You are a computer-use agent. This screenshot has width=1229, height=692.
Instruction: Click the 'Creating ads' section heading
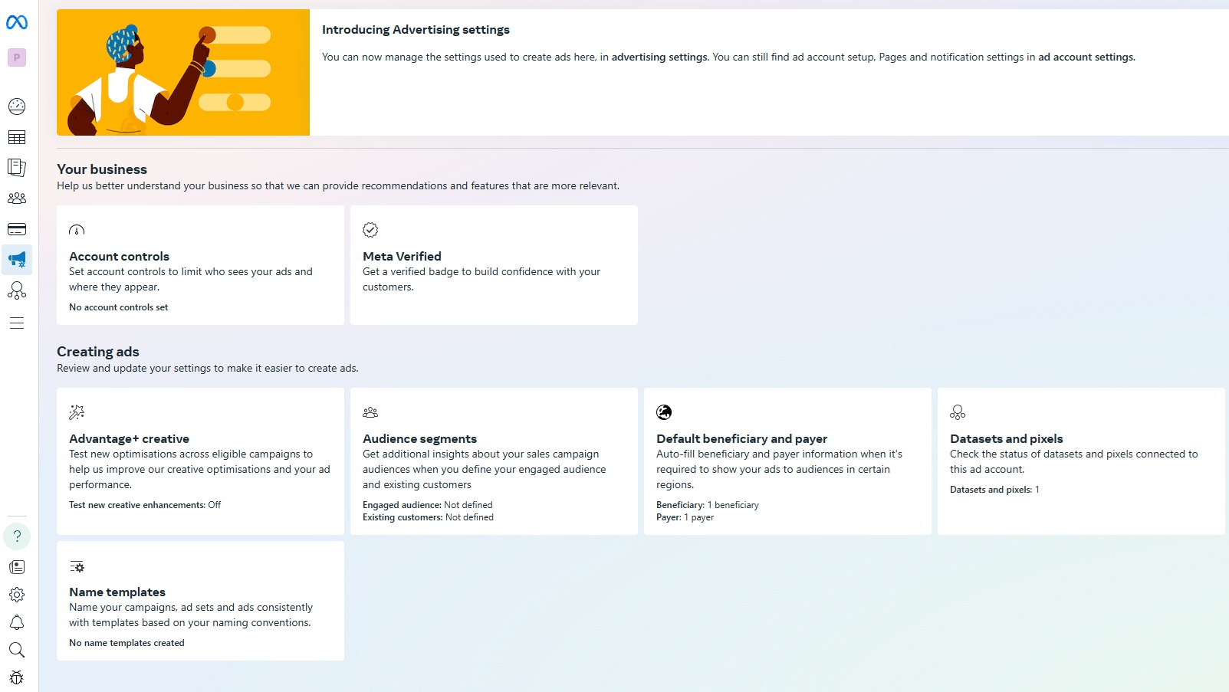(98, 352)
